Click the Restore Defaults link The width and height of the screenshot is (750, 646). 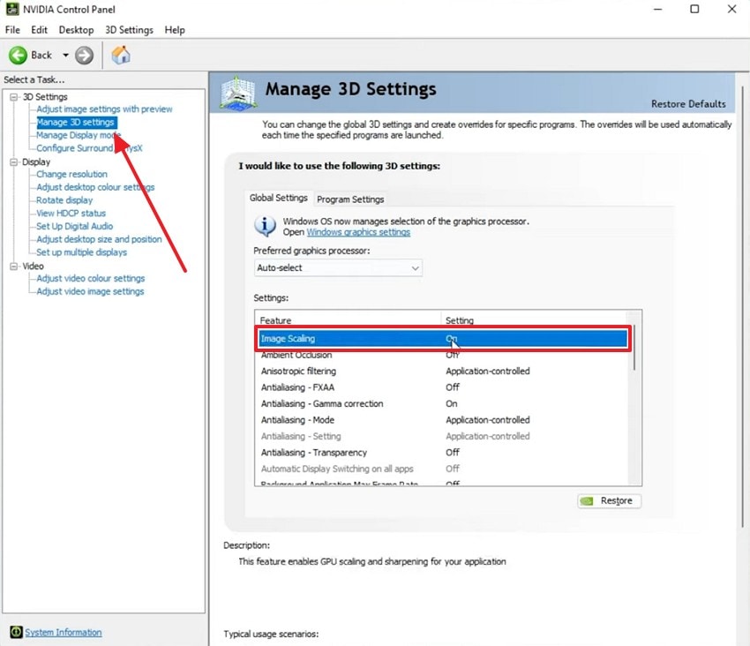688,104
